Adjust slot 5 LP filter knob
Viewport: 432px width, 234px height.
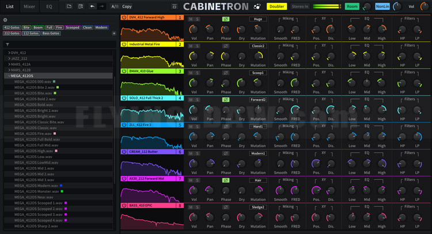(418, 137)
